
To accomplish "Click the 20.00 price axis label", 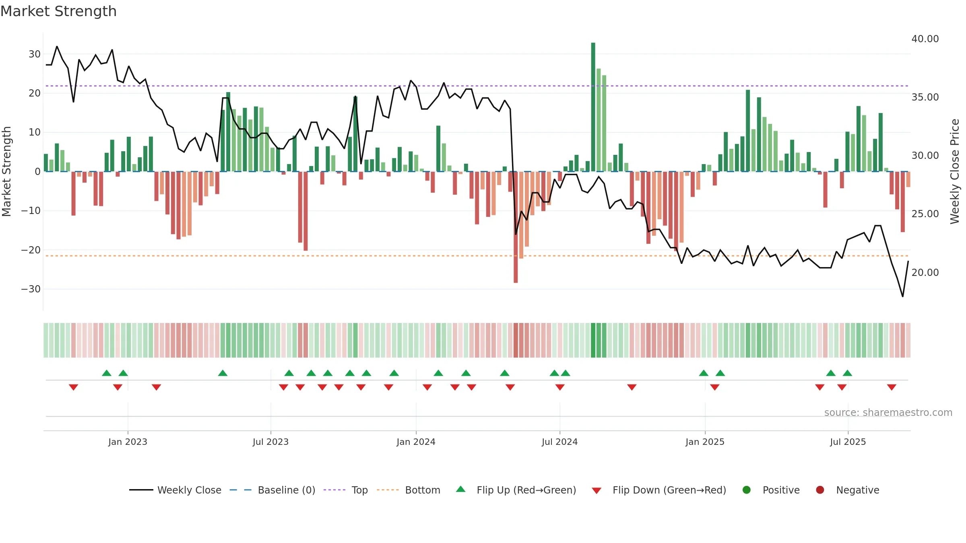I will pos(925,273).
